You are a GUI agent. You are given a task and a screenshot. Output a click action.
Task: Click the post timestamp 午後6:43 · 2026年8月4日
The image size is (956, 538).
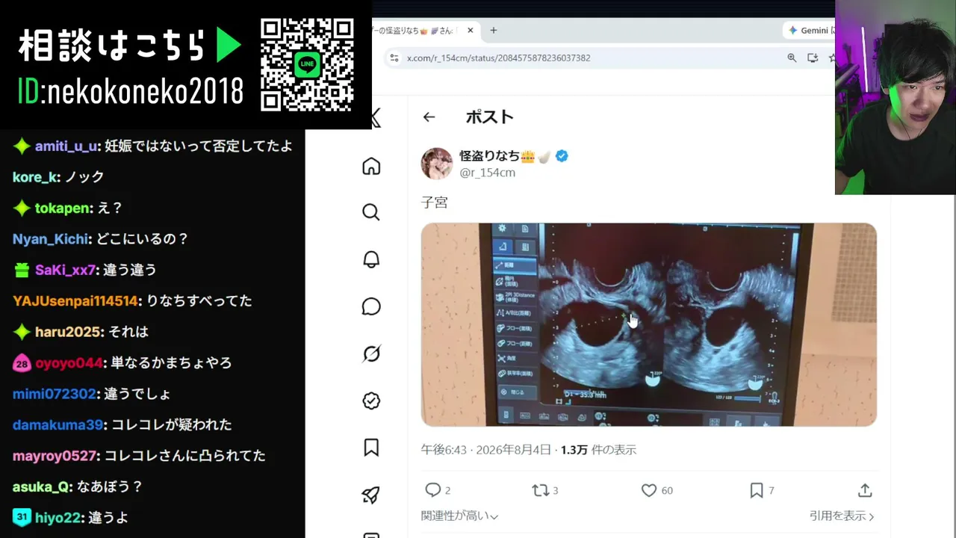486,450
